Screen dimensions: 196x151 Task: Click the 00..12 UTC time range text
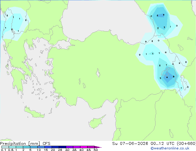pyautogui.click(x=157, y=144)
